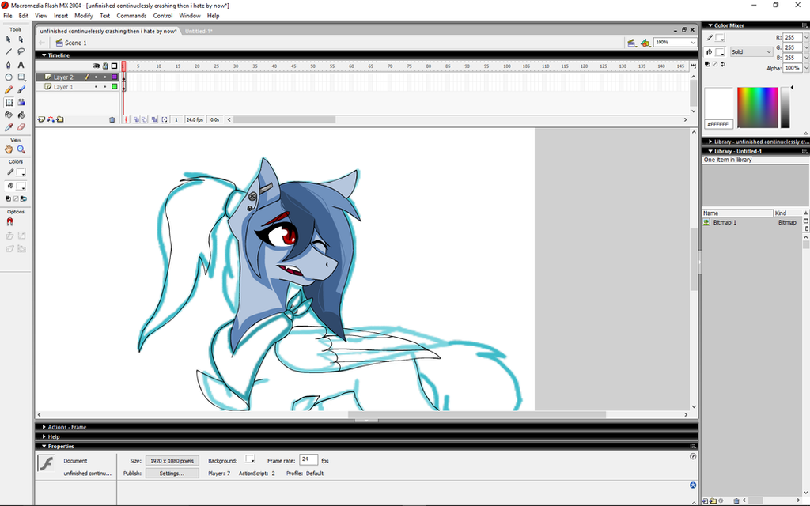Click Insert Layer icon in timeline
810x506 pixels.
41,119
